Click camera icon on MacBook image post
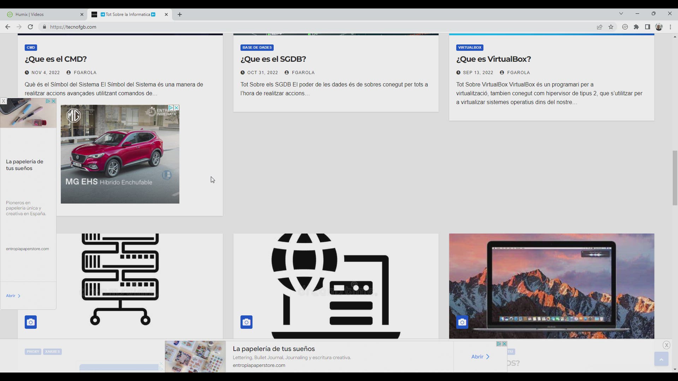The height and width of the screenshot is (381, 678). 462,322
